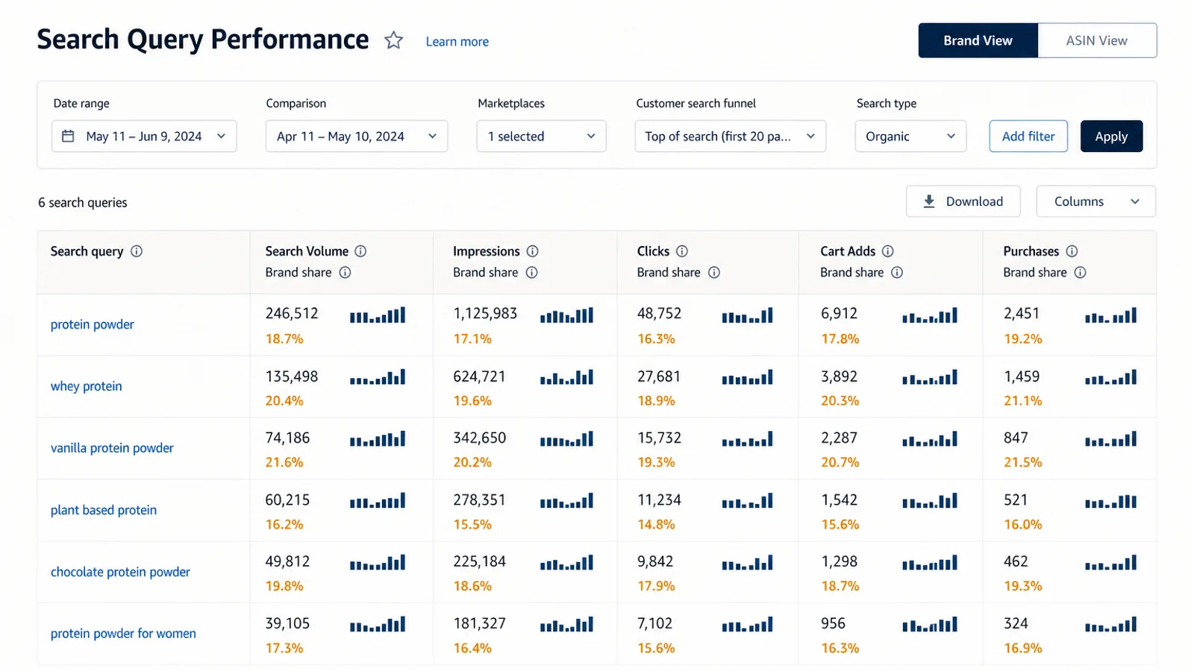This screenshot has height=671, width=1194.
Task: Sort by the Cart Adds column header
Action: pyautogui.click(x=848, y=251)
